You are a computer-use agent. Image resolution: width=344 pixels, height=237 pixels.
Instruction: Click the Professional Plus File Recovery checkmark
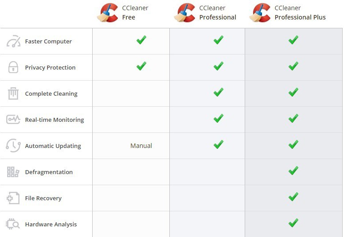click(x=293, y=197)
